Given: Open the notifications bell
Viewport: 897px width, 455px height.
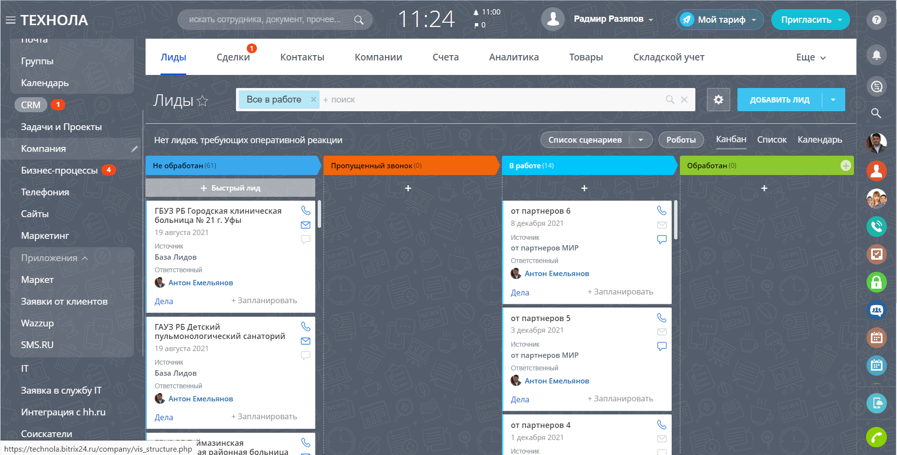Looking at the screenshot, I should [x=877, y=55].
